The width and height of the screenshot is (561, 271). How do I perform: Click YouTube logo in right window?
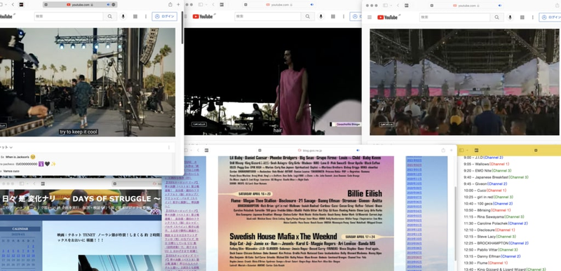388,17
